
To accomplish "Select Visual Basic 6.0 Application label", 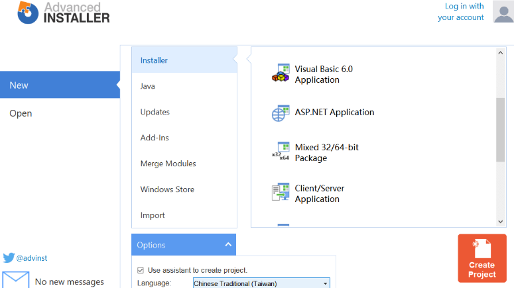I will pos(324,74).
